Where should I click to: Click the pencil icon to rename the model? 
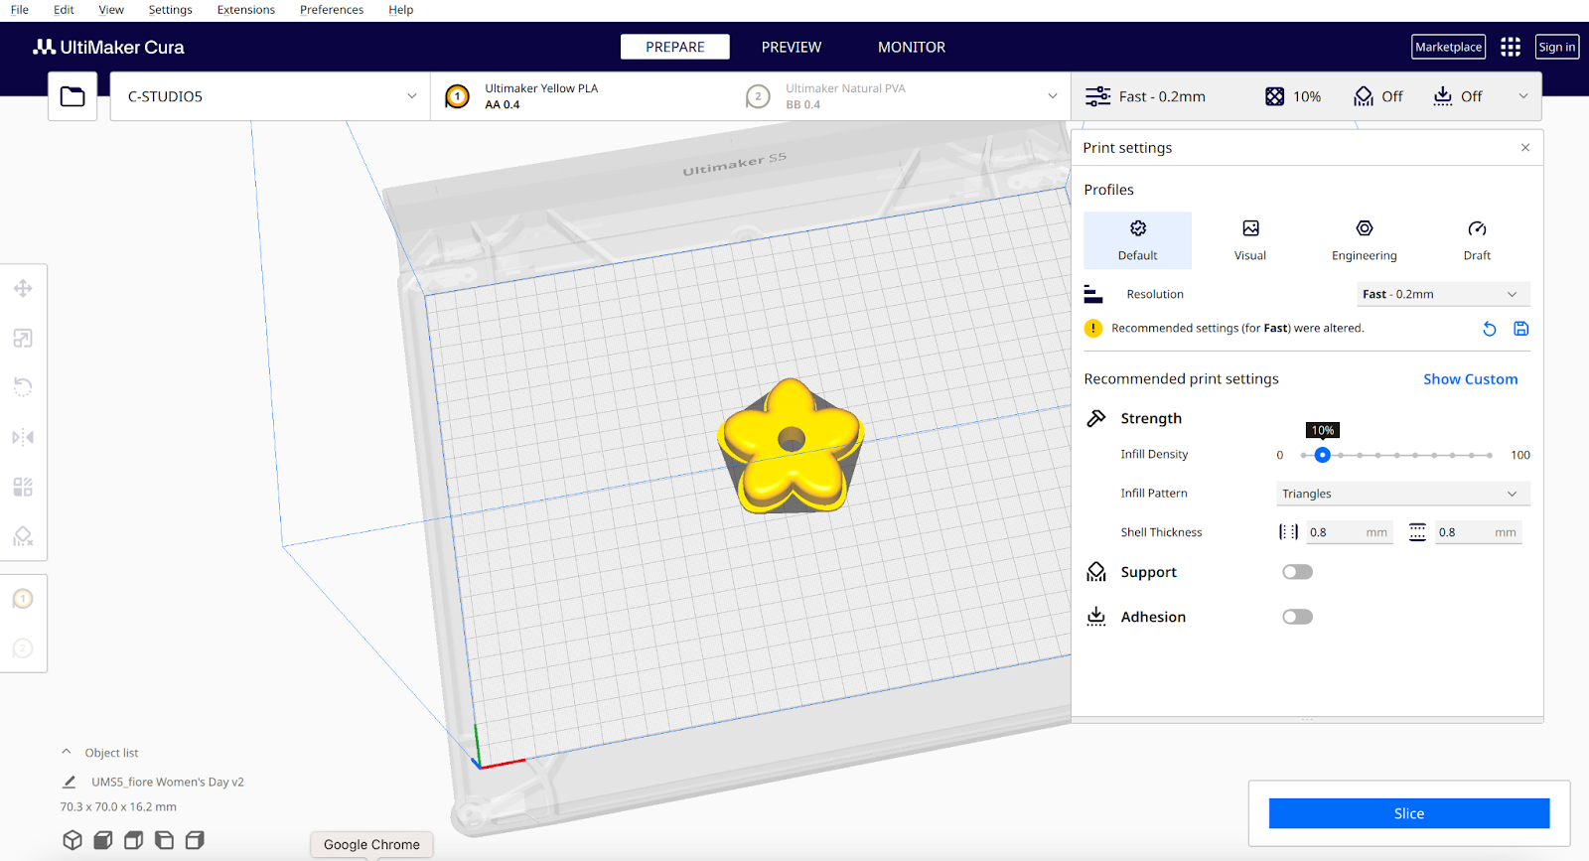tap(70, 782)
